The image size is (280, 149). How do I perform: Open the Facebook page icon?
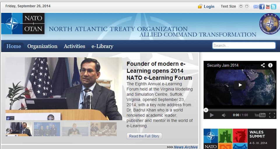tap(262, 6)
